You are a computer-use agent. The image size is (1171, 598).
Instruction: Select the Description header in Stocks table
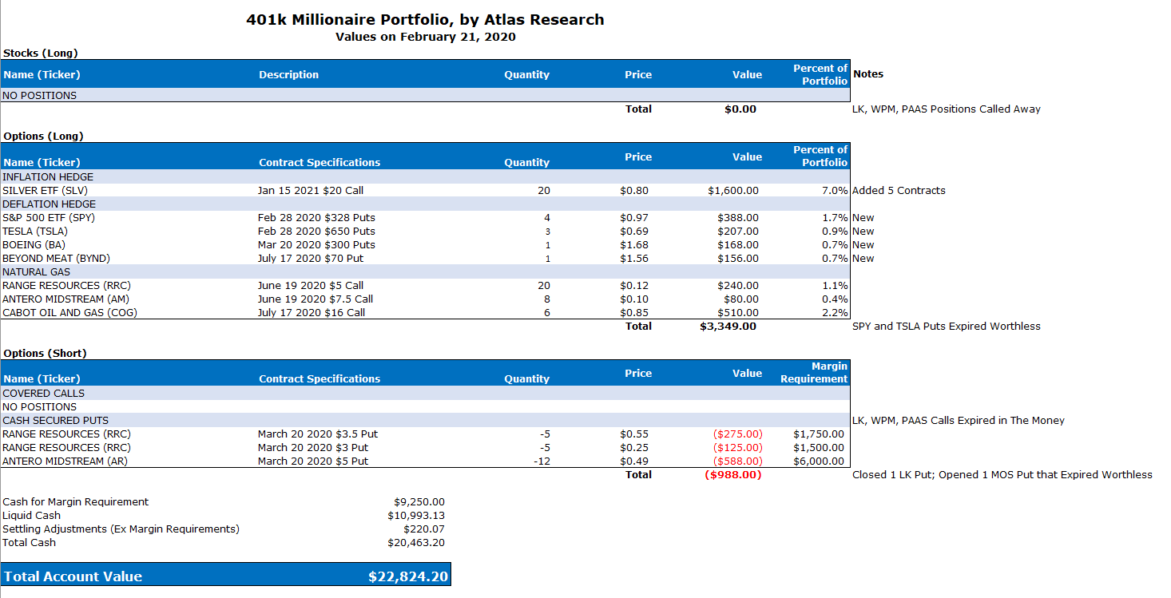point(288,75)
